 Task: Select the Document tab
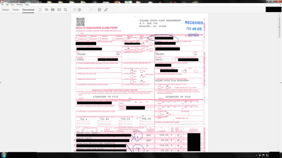[28, 9]
